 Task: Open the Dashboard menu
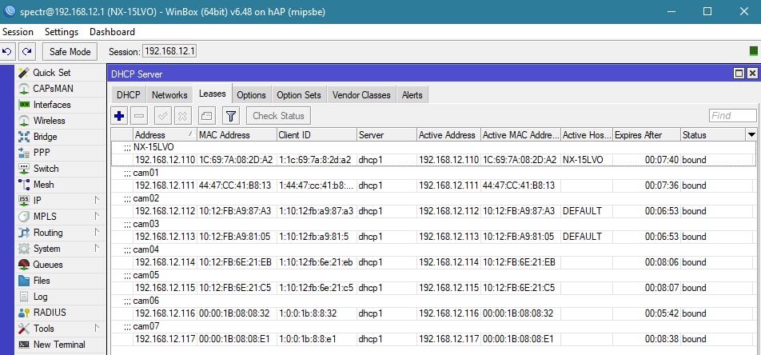point(112,32)
